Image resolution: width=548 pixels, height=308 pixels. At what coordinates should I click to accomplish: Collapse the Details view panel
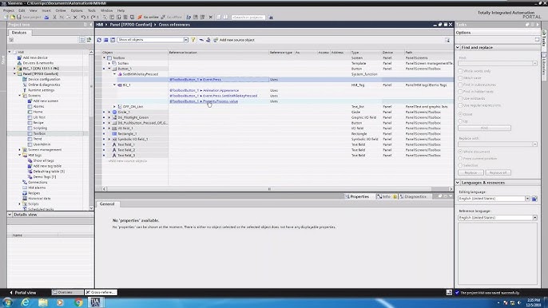click(10, 215)
